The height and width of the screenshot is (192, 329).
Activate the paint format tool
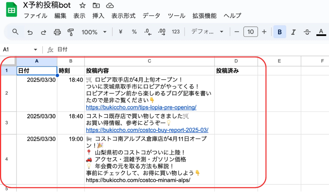tap(71, 32)
